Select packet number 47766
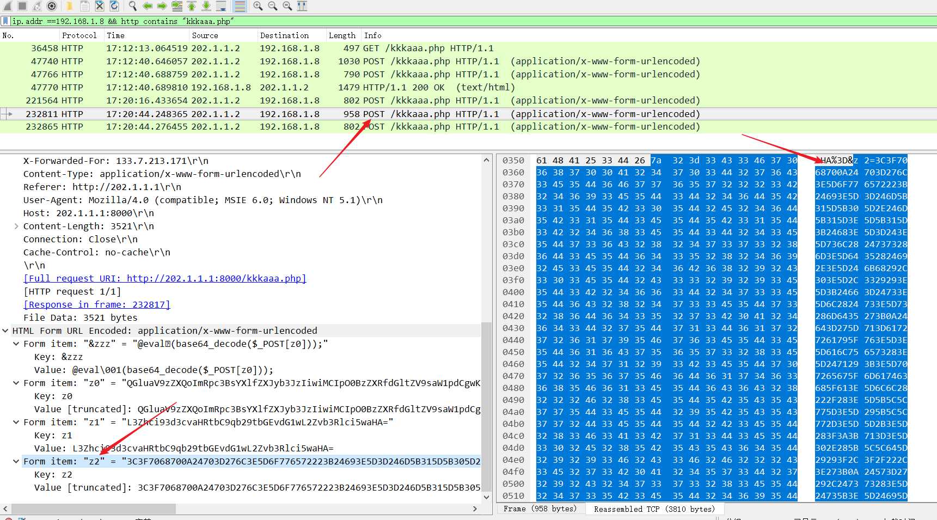 (468, 74)
